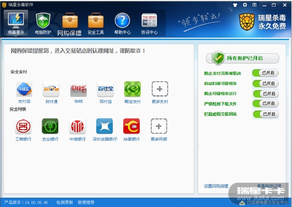Open settings gear icon in title bar
The width and height of the screenshot is (292, 207).
[x=245, y=5]
